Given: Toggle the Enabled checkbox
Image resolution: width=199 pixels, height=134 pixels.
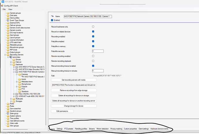Looking at the screenshot, I should (52, 20).
